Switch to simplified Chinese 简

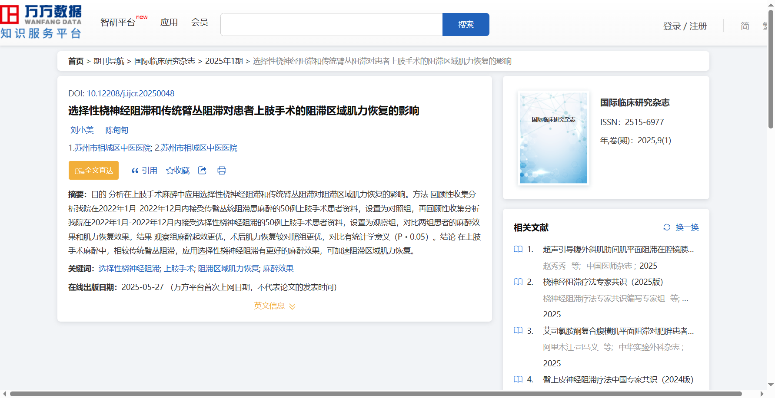point(745,26)
